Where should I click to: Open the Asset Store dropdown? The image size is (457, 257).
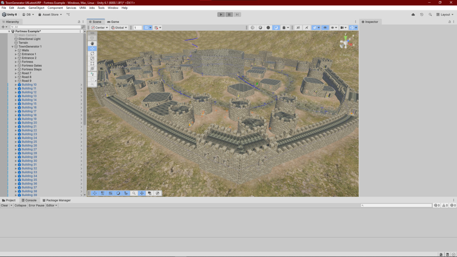[x=50, y=14]
